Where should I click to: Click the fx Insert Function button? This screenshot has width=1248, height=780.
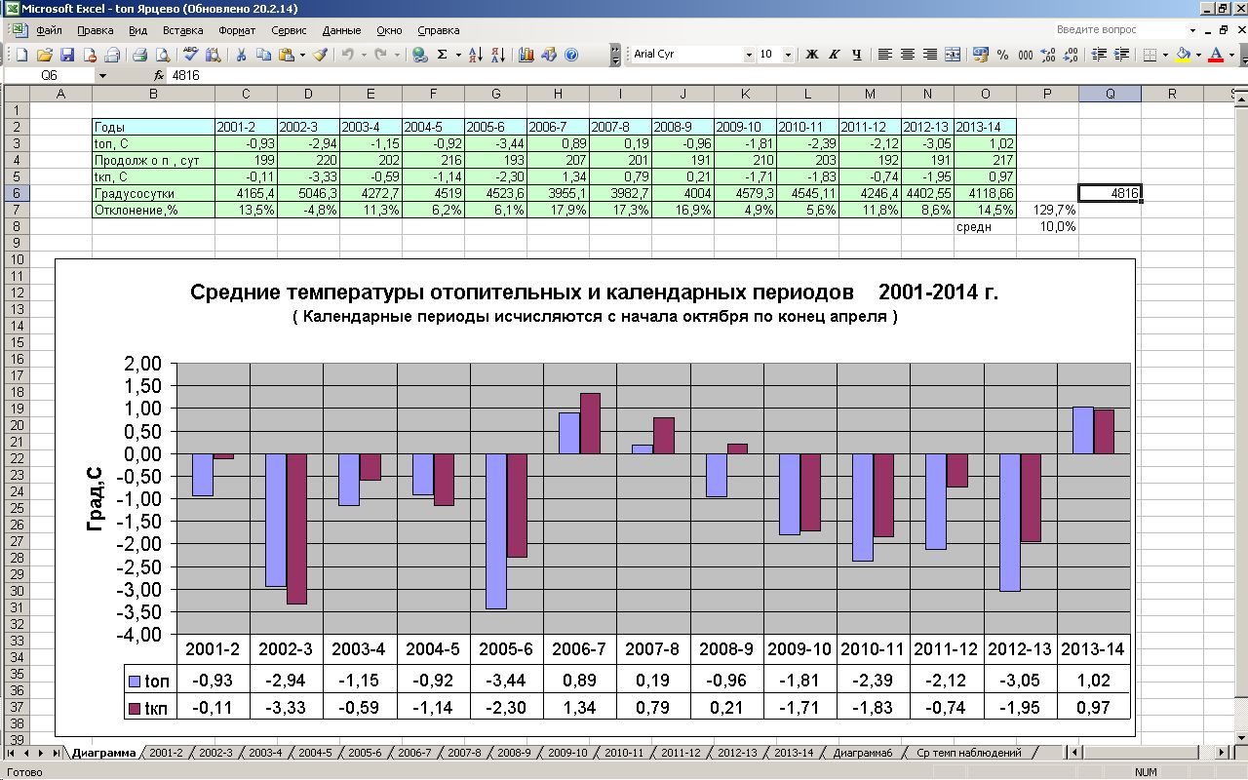(160, 75)
